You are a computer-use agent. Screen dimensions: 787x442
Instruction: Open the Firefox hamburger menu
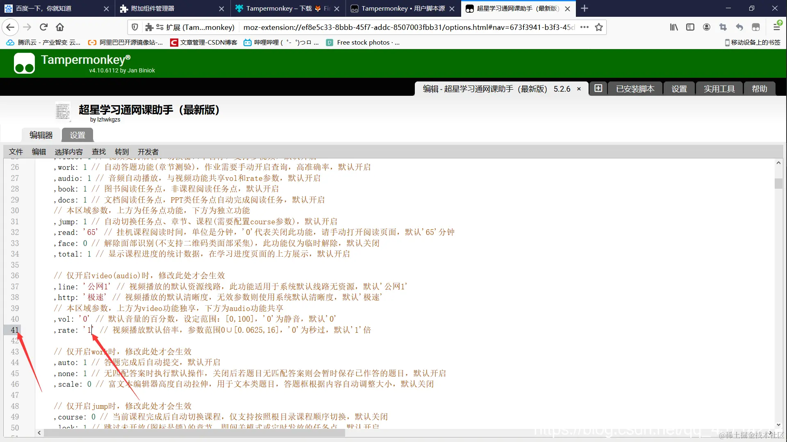[776, 27]
